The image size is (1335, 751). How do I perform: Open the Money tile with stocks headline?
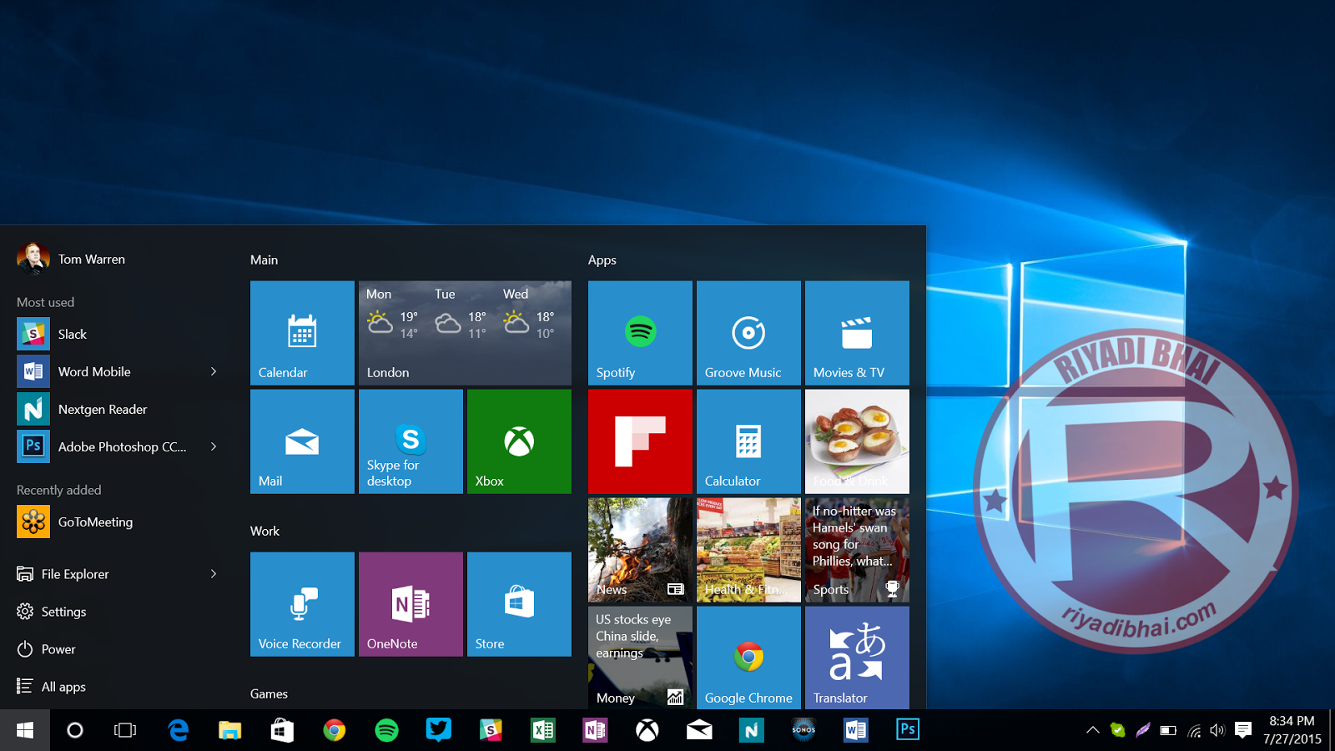coord(640,658)
